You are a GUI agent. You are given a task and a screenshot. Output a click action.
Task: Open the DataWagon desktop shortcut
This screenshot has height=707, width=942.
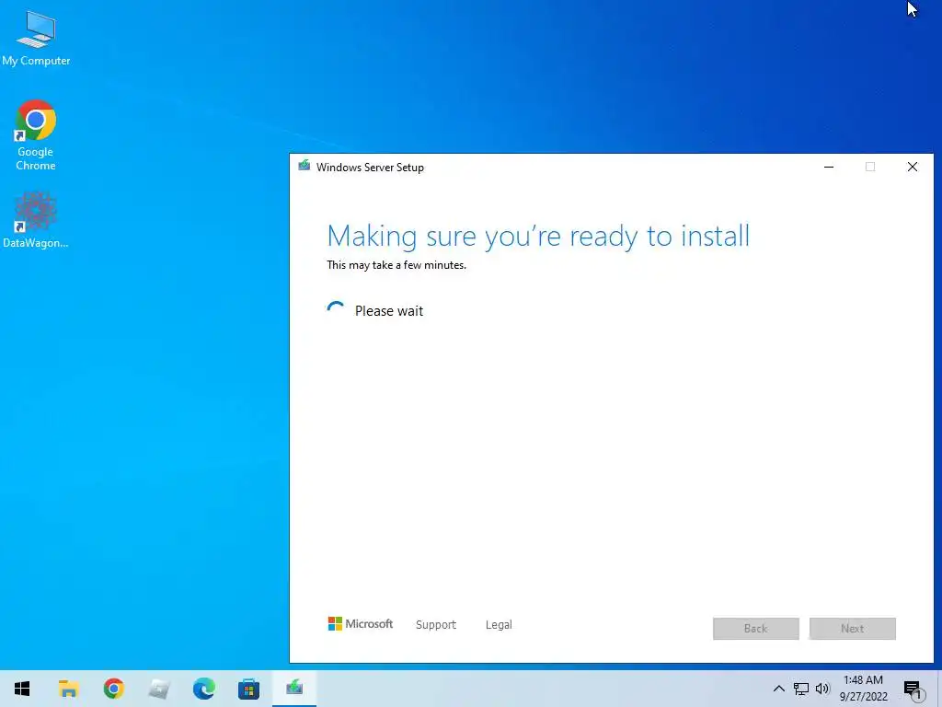pyautogui.click(x=36, y=219)
